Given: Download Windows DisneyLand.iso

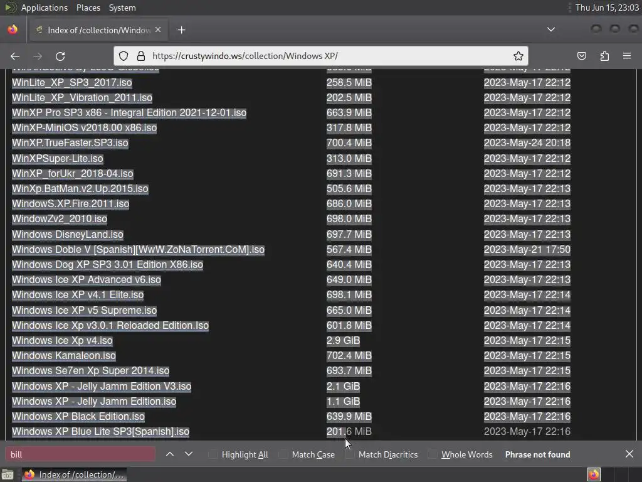Looking at the screenshot, I should (x=68, y=235).
